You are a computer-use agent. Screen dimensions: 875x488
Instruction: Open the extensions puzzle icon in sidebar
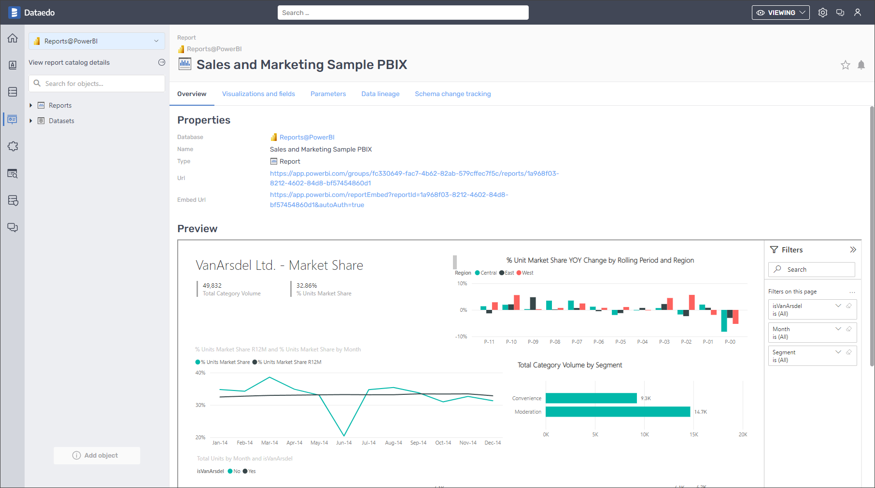(12, 146)
